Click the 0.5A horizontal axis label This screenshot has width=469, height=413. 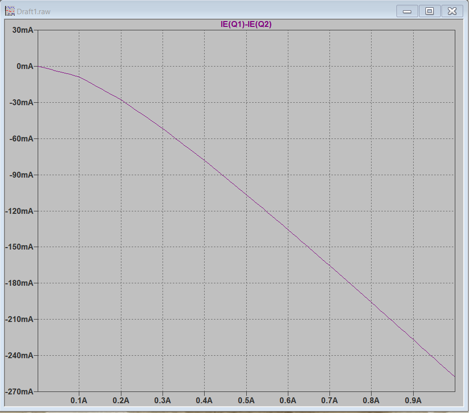coord(246,400)
